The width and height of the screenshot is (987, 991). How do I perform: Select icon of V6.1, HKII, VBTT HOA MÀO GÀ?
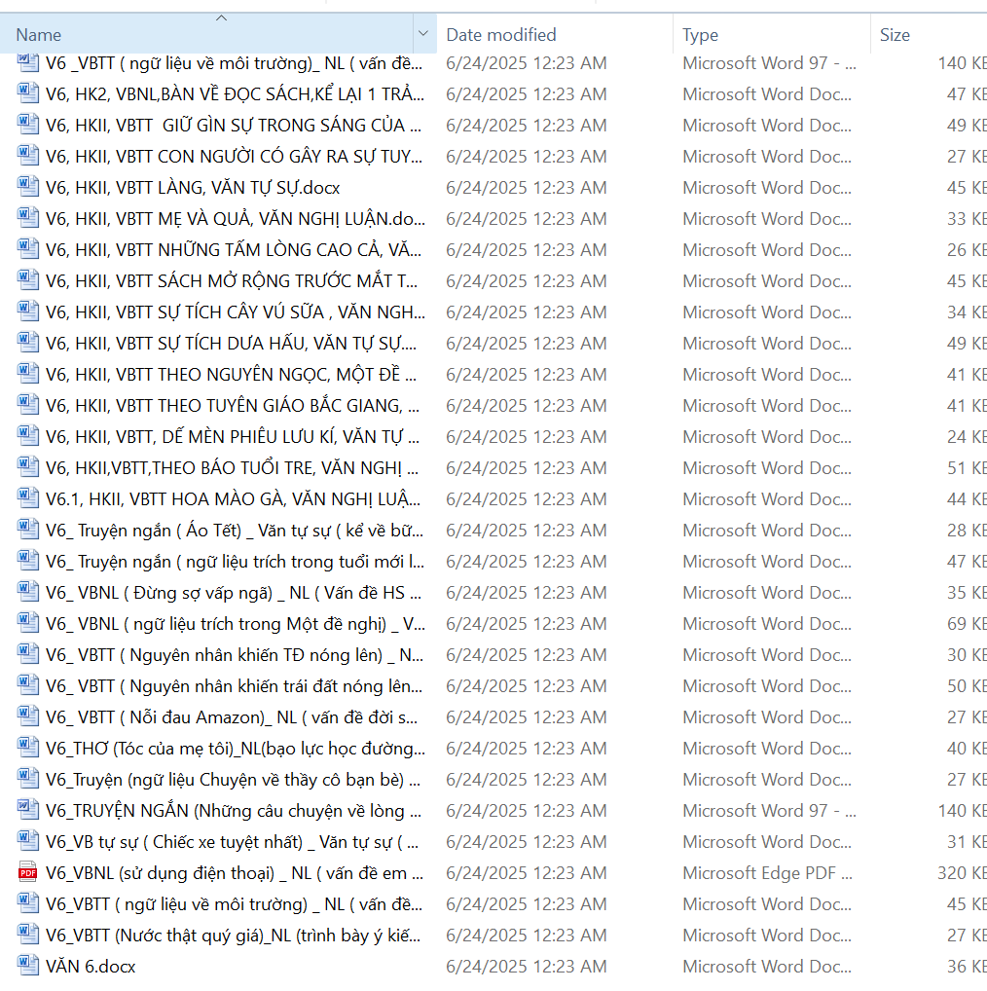coord(27,499)
